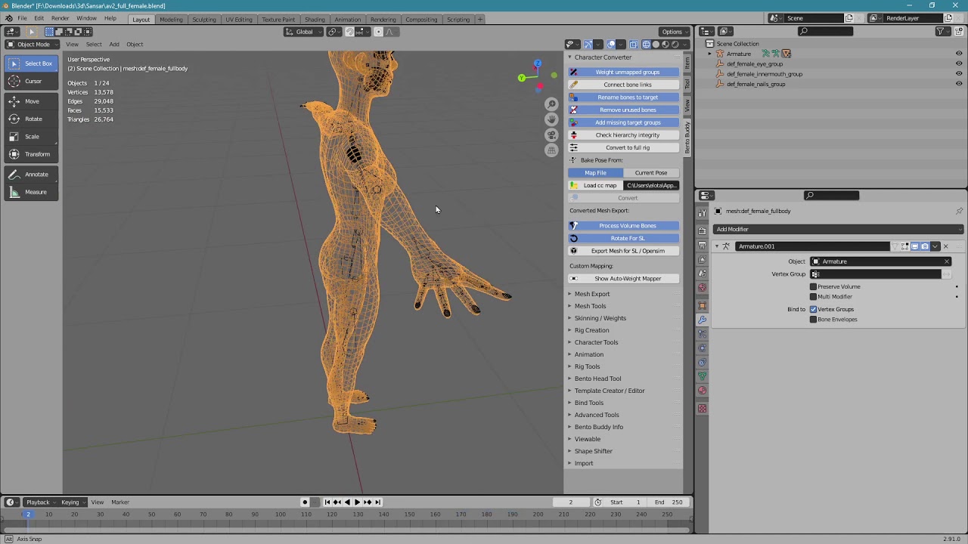Image resolution: width=968 pixels, height=544 pixels.
Task: Pin the properties editor context
Action: [959, 211]
